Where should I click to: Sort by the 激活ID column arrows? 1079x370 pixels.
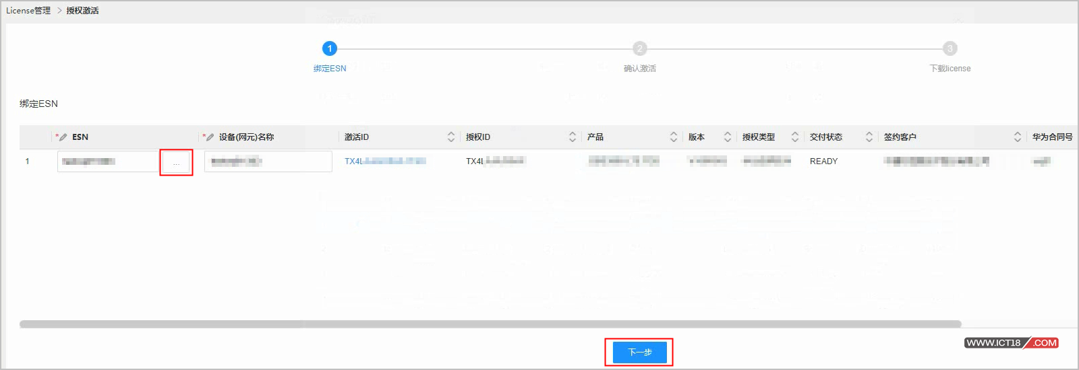[x=451, y=137]
